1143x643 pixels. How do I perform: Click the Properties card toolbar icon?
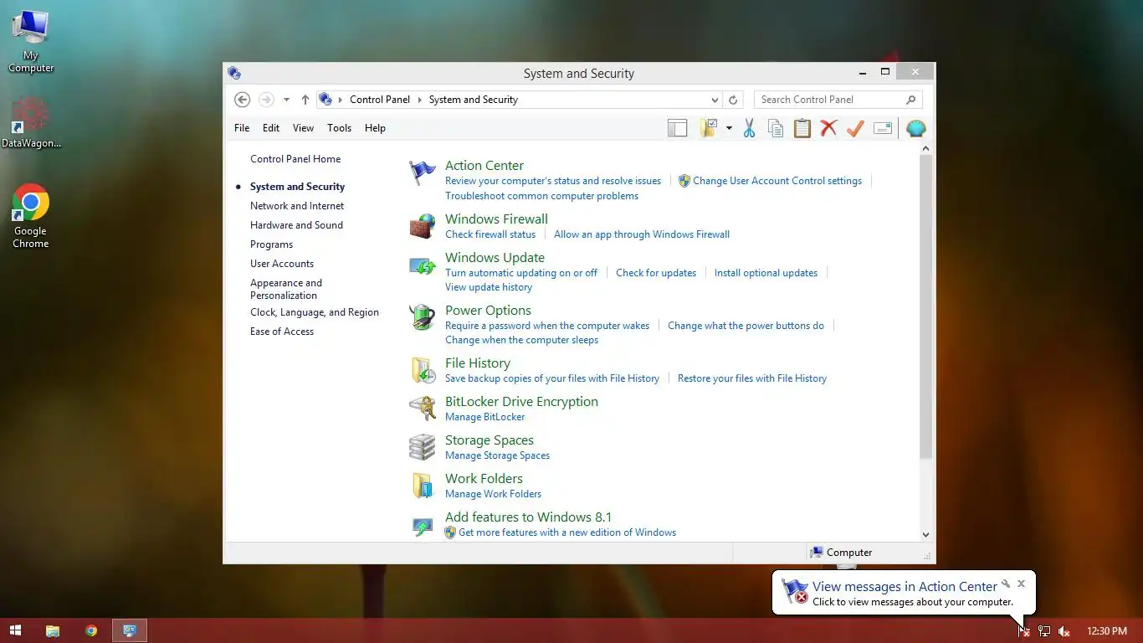[883, 128]
